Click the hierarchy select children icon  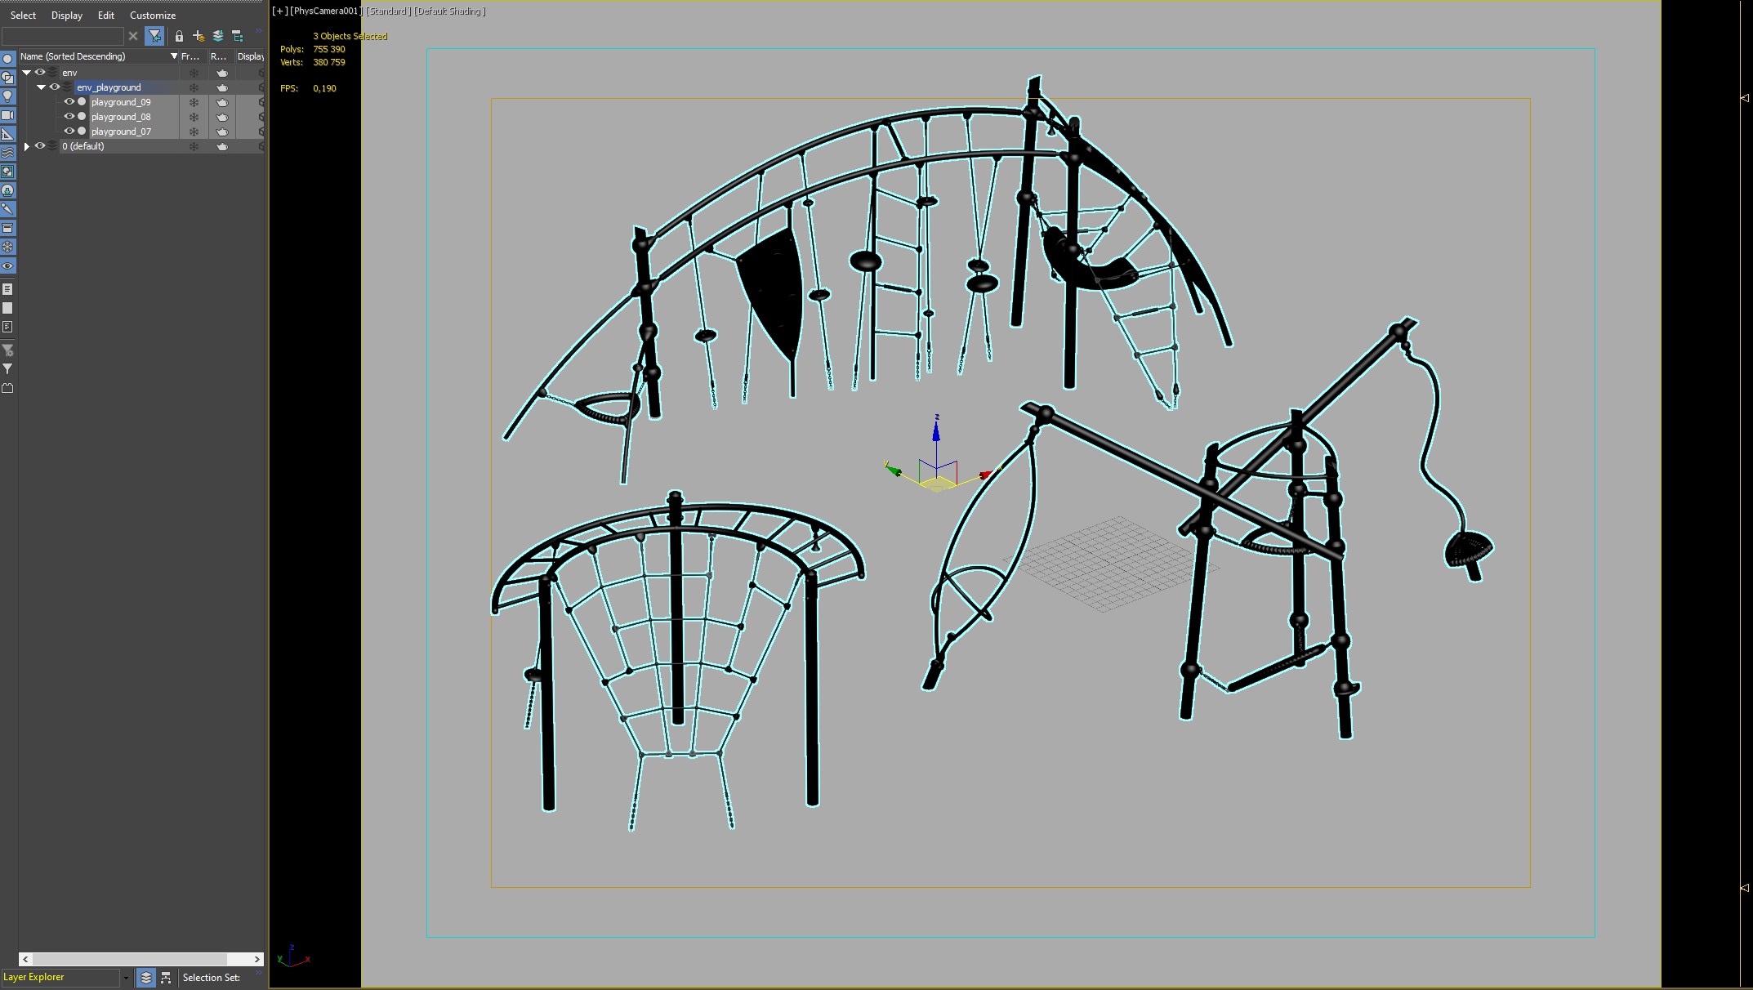tap(238, 36)
